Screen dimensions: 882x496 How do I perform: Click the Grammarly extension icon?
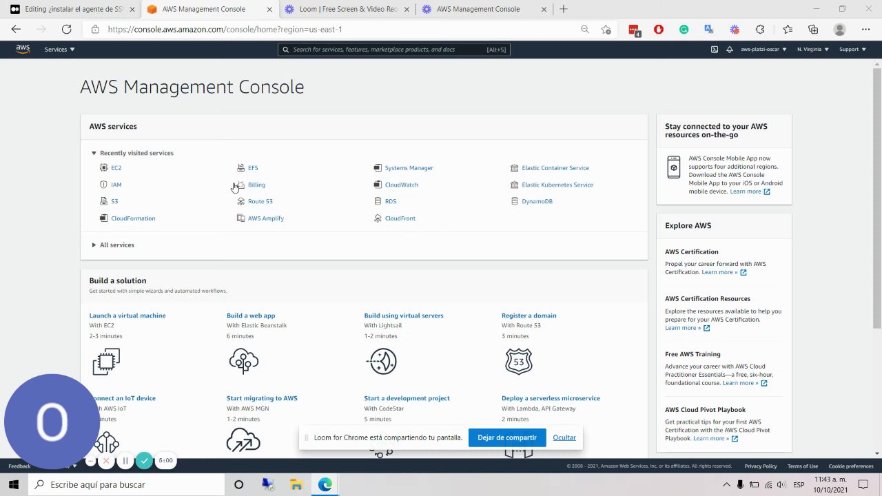click(684, 30)
